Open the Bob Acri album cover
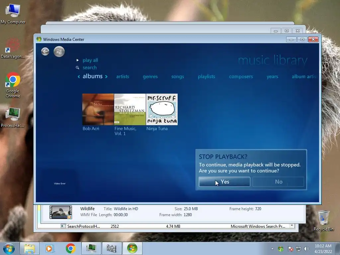Screen dimensions: 340x255 pos(98,109)
